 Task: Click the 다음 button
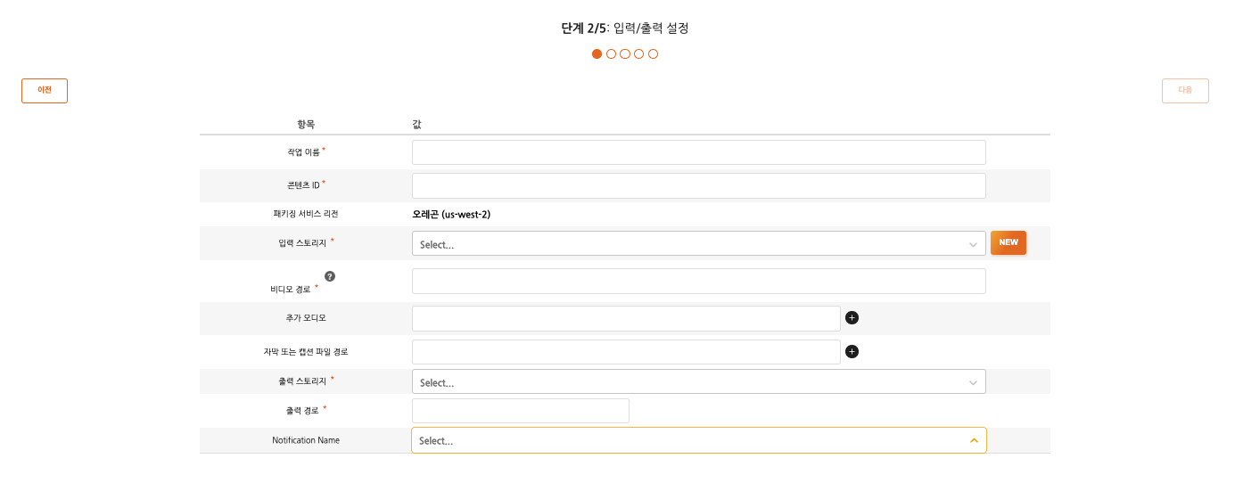(x=1185, y=91)
